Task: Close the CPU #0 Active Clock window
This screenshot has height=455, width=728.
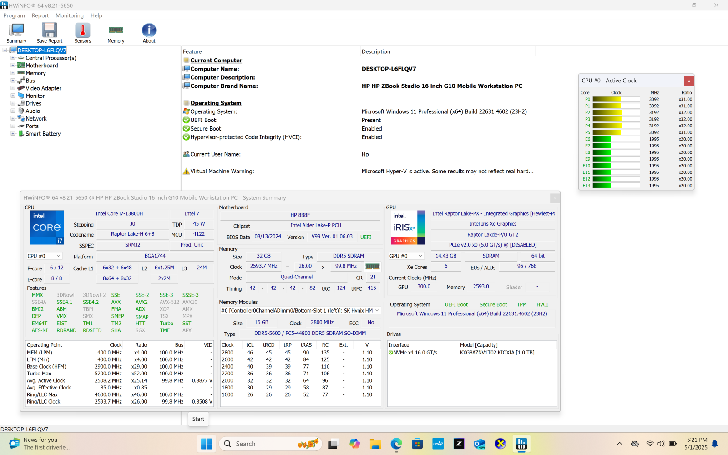Action: pyautogui.click(x=689, y=81)
